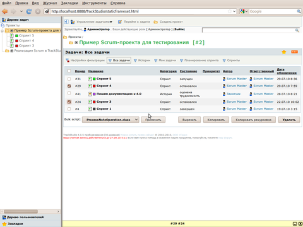Click the Удалить button
This screenshot has height=227, width=303.
pos(289,120)
